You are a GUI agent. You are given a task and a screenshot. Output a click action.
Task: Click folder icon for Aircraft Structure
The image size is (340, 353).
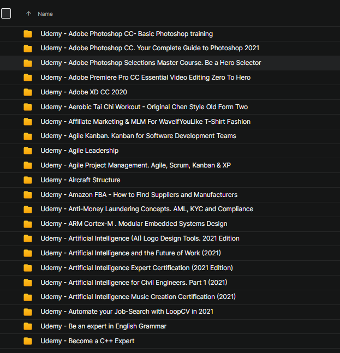tap(28, 180)
